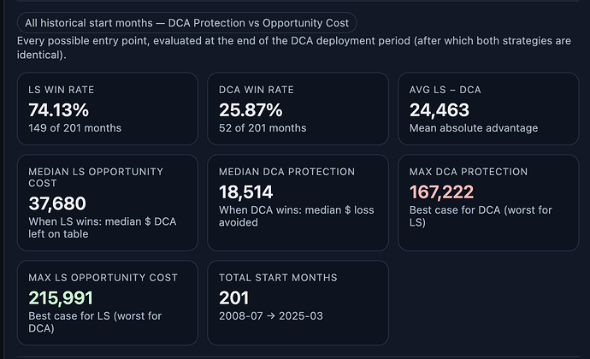Select the 74.13% win rate value
The width and height of the screenshot is (590, 359).
(58, 109)
